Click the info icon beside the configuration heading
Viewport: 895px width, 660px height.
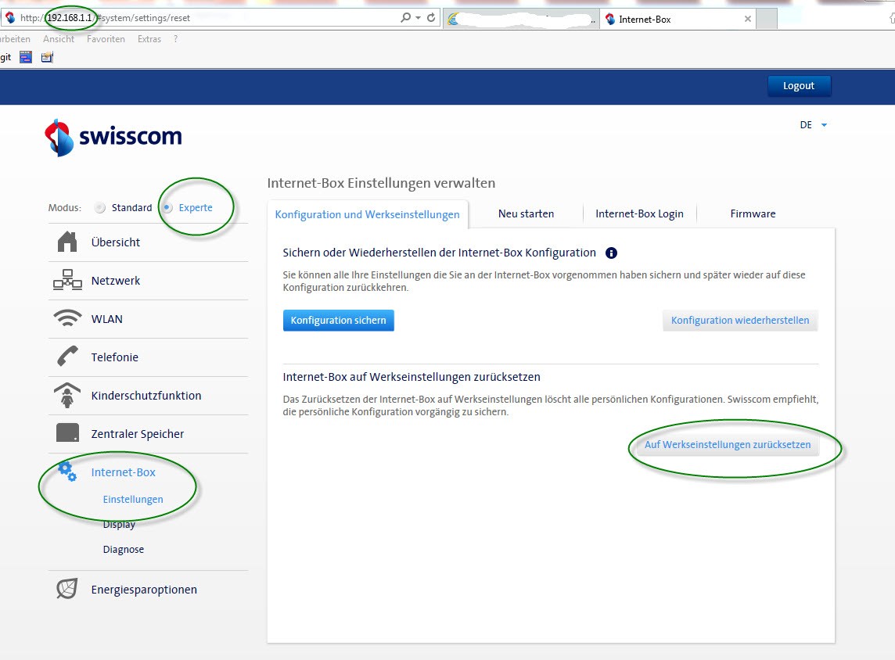coord(612,253)
